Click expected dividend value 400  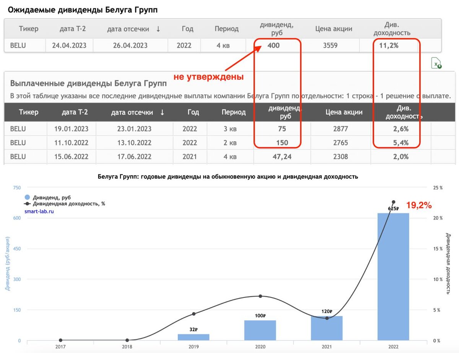tap(273, 45)
